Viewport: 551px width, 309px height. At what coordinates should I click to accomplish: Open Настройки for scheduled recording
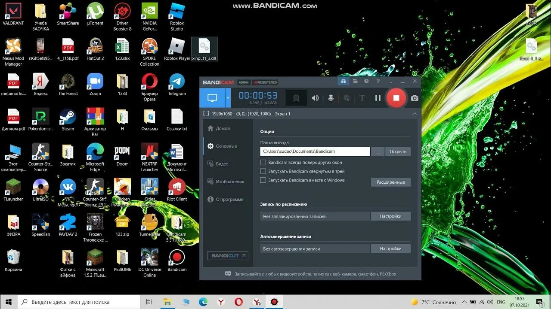(x=391, y=216)
